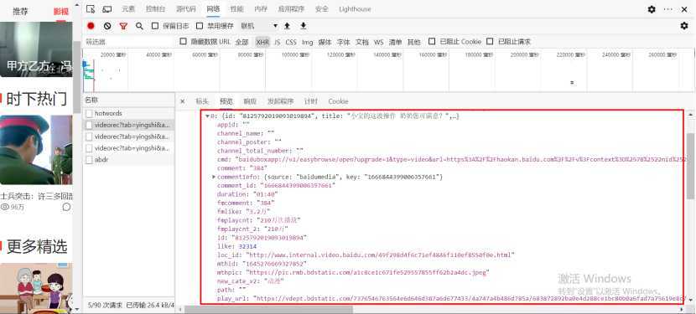The height and width of the screenshot is (314, 696).
Task: Switch to the 控制台 panel tab
Action: point(155,9)
